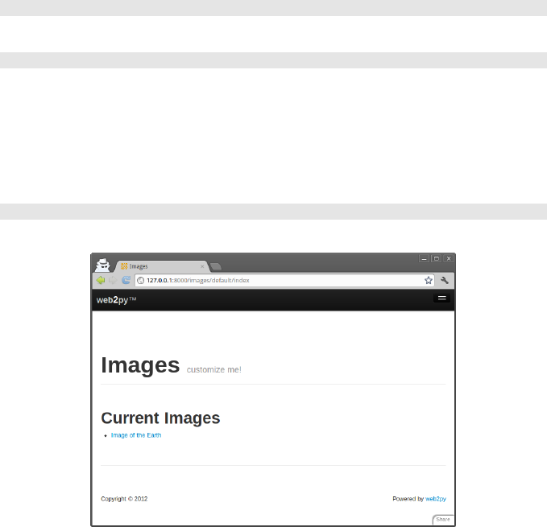Click the 'customize me!' subtitle text
The image size is (547, 527).
[x=213, y=369]
